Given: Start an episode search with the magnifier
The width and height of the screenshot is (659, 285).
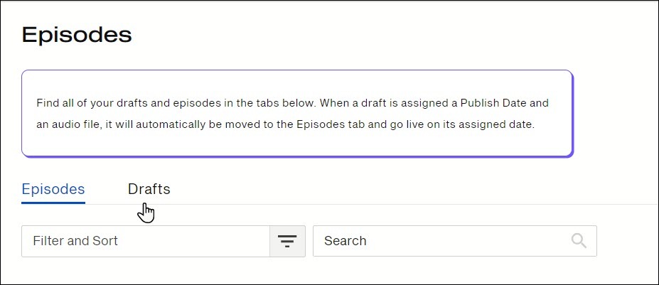Looking at the screenshot, I should [579, 241].
